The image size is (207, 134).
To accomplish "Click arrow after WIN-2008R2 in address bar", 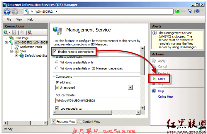I will (x=56, y=11).
